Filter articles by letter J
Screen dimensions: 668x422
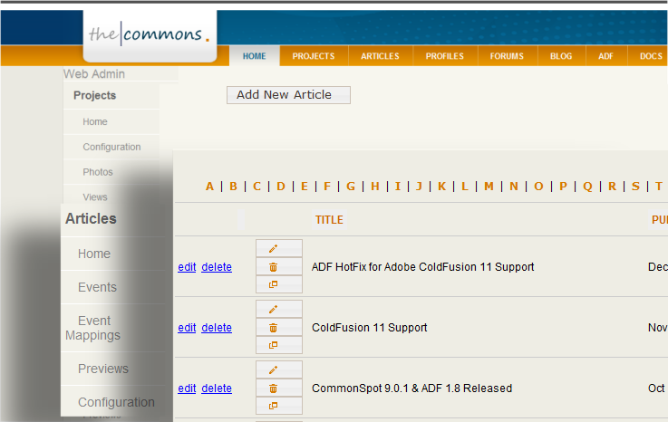click(419, 186)
